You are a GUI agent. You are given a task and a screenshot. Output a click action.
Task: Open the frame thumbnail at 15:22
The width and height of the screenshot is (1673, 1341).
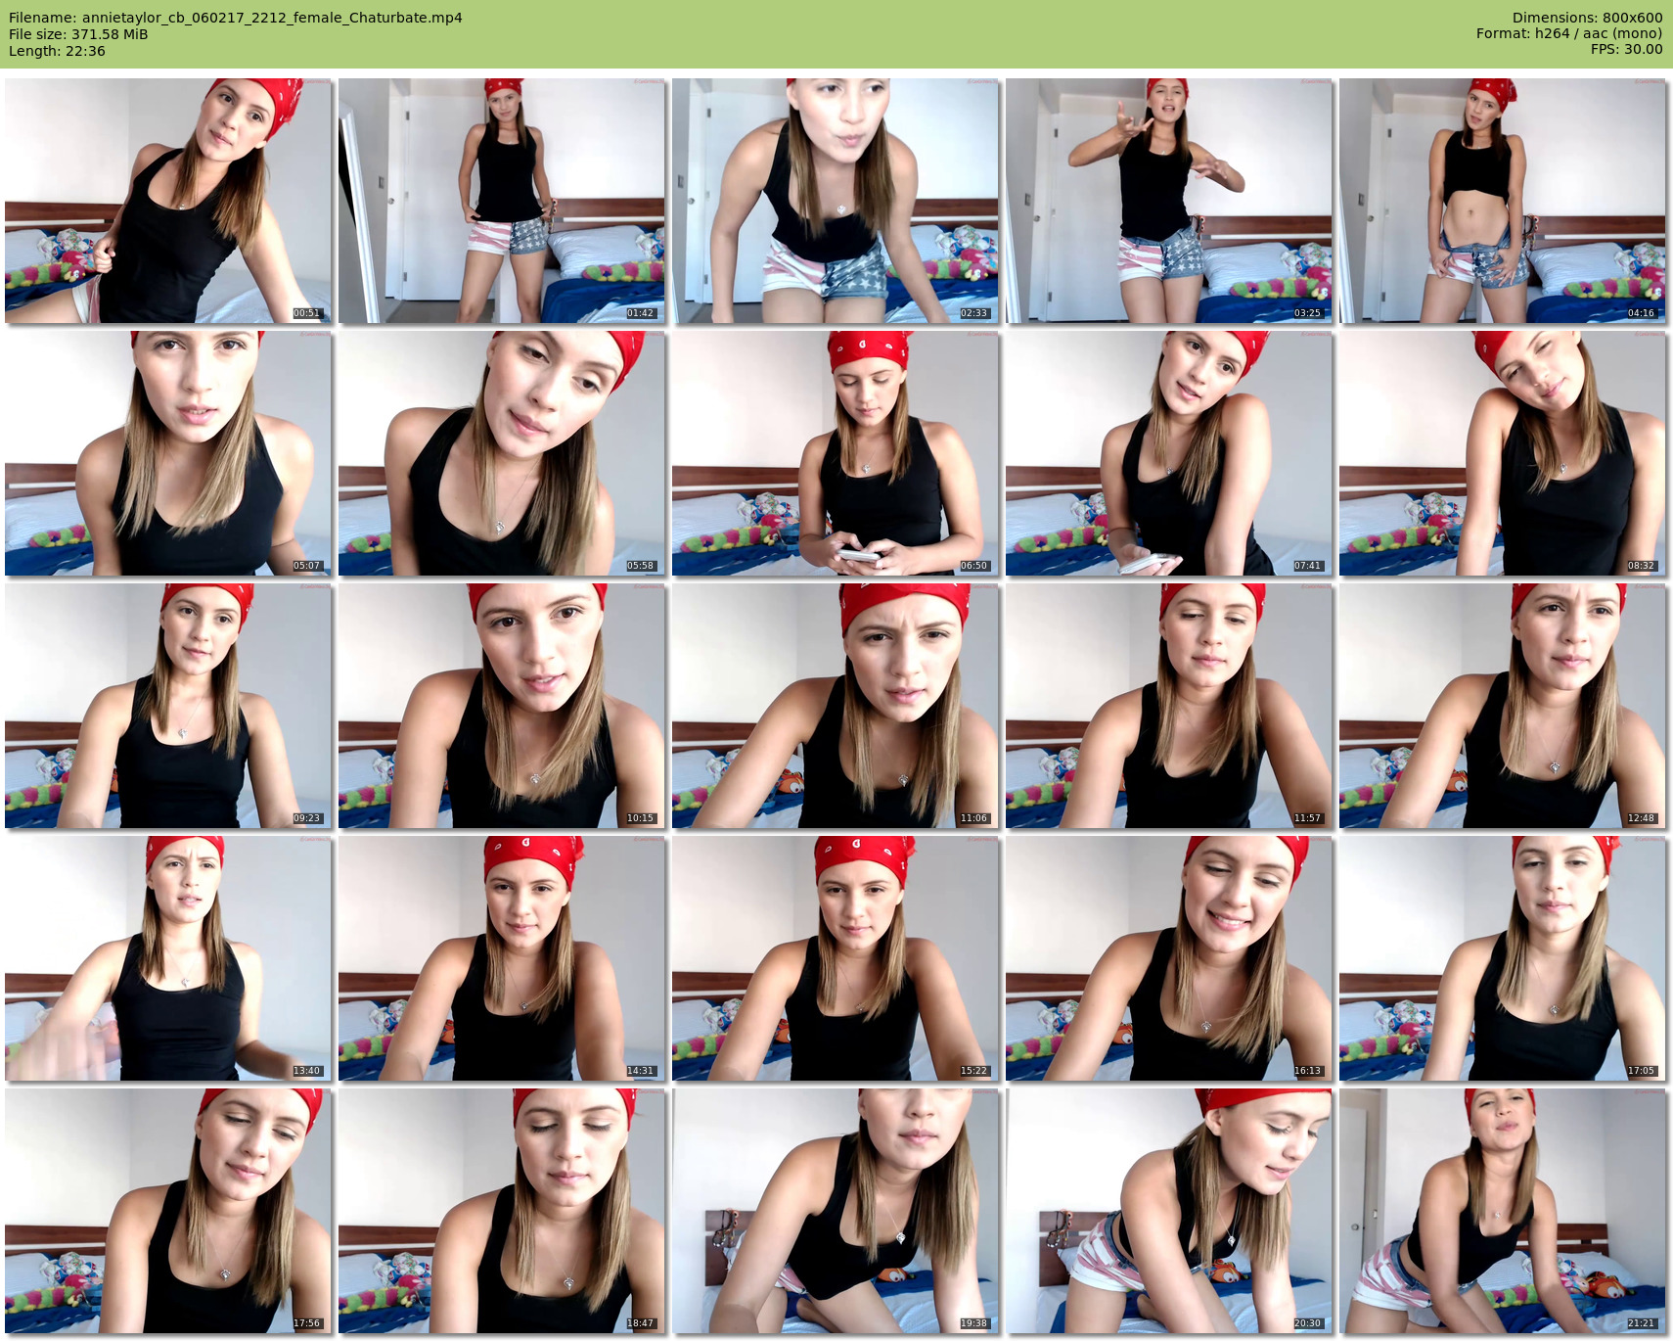click(x=836, y=958)
